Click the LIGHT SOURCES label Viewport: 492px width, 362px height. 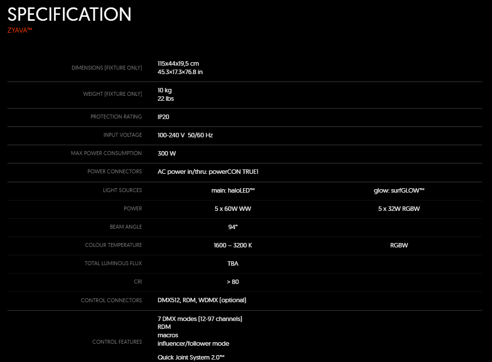pyautogui.click(x=122, y=190)
